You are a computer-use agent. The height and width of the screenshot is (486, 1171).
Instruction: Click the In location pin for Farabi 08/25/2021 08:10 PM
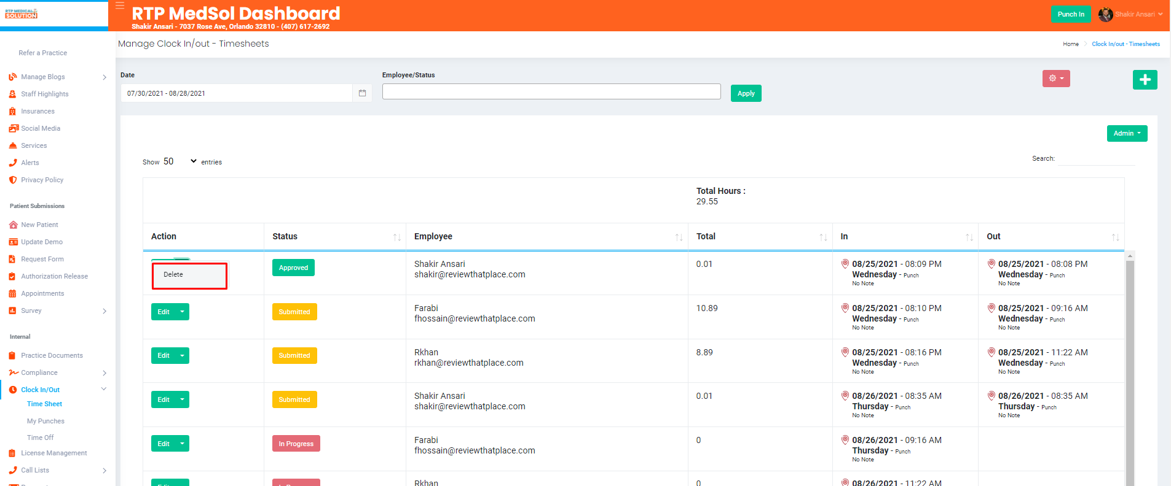[845, 308]
